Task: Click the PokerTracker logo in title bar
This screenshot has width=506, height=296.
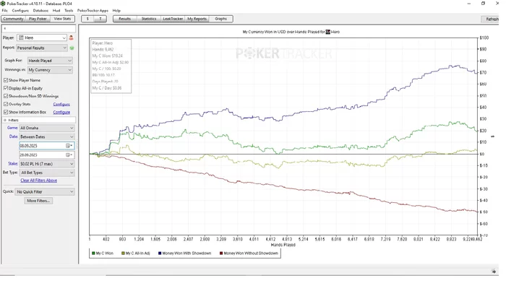Action: 3,4
